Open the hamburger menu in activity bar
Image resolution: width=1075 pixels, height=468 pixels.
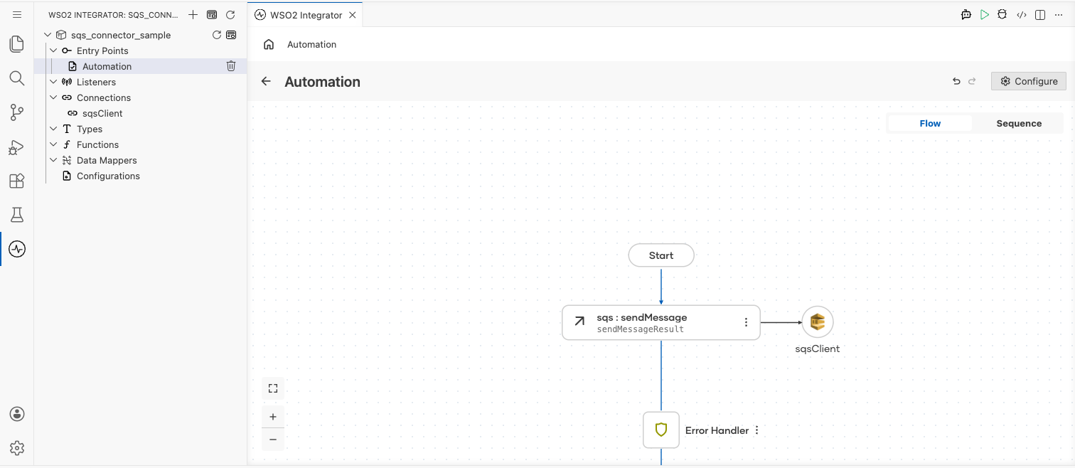coord(17,14)
